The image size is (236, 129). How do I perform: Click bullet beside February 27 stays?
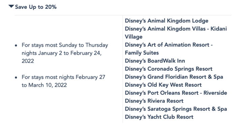tap(16, 77)
